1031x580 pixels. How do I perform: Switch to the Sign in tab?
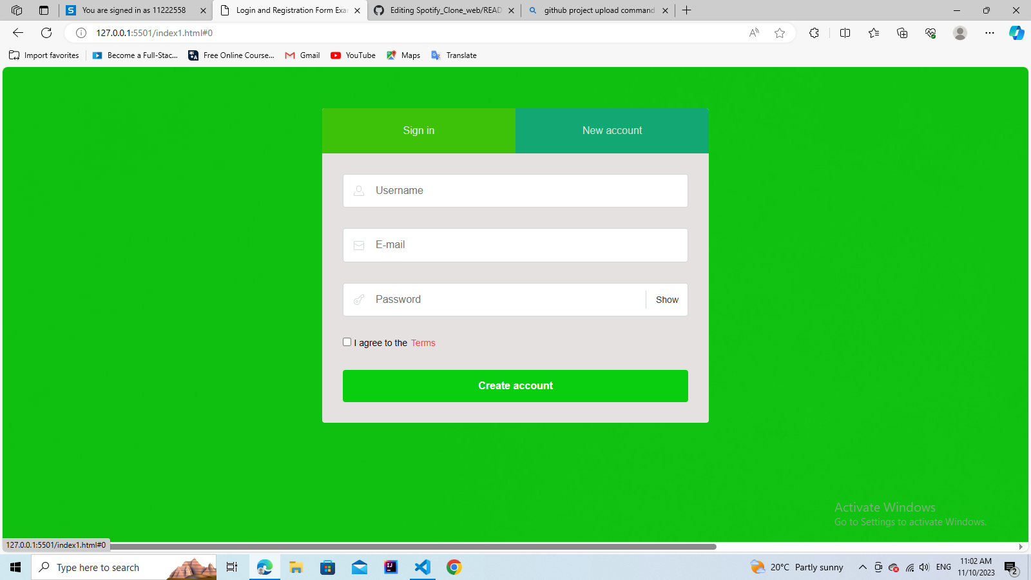(x=418, y=130)
